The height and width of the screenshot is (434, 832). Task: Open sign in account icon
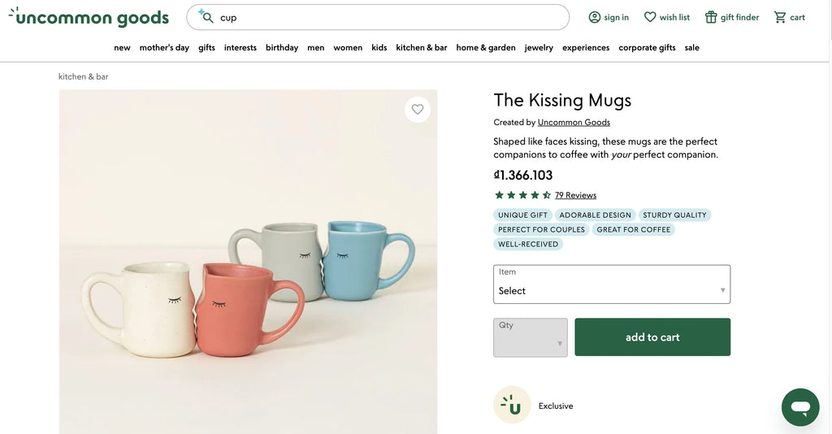(595, 17)
